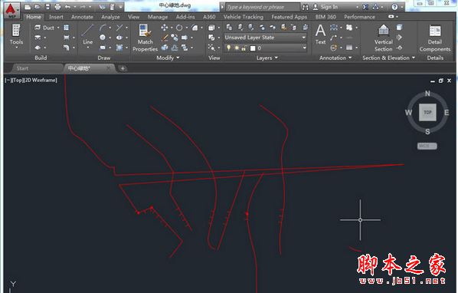Click the layer 0 white color swatch

pos(253,48)
